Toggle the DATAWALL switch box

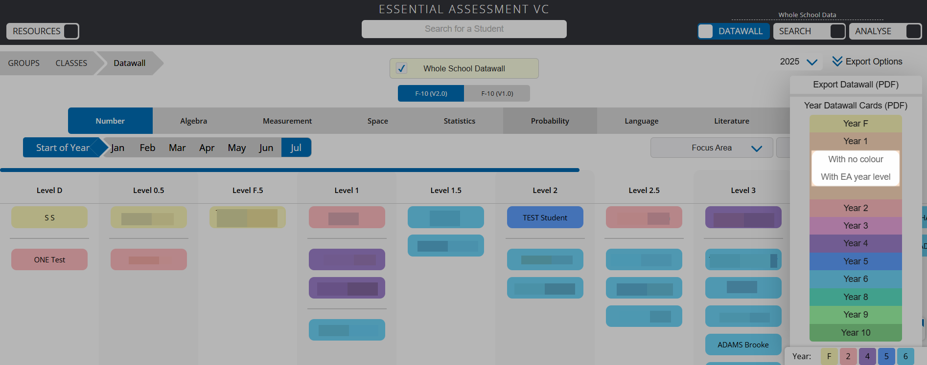tap(705, 31)
